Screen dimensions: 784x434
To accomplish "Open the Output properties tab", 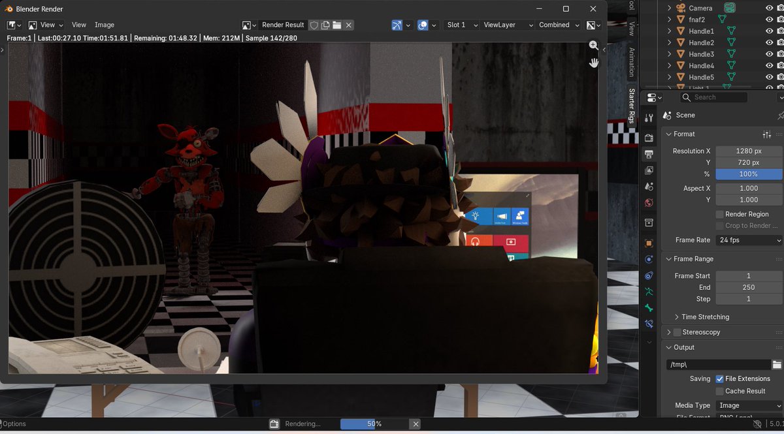I will [649, 154].
